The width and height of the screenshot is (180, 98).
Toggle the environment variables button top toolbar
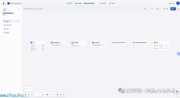point(145,9)
